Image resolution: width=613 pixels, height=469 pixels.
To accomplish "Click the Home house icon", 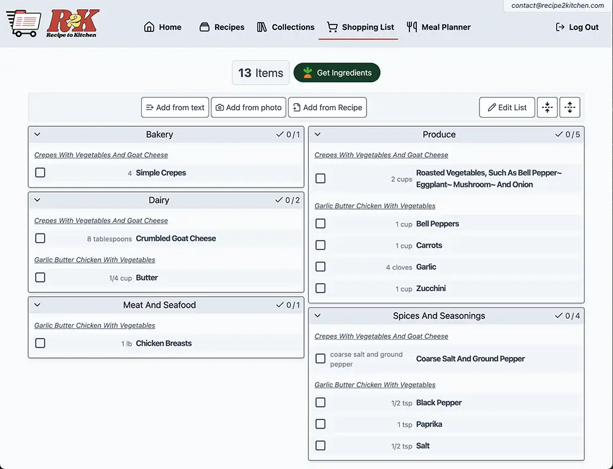I will coord(149,27).
